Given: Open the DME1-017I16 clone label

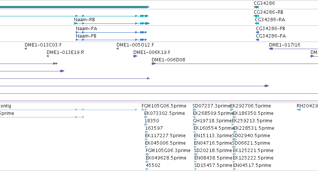Looking at the screenshot, I should [x=284, y=45].
